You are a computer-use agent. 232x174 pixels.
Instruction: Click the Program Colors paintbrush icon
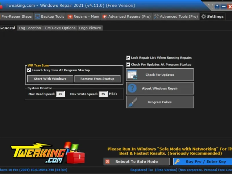(x=132, y=102)
